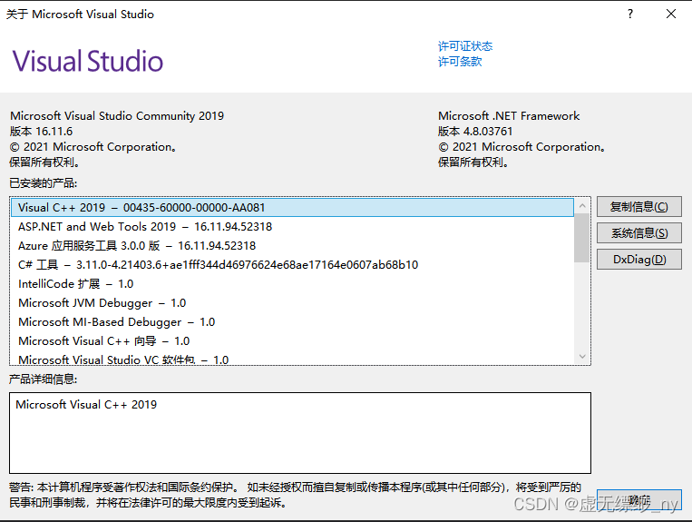Select Microsoft MI-Based Debugger entry
Viewport: 692px width, 522px height.
point(292,321)
